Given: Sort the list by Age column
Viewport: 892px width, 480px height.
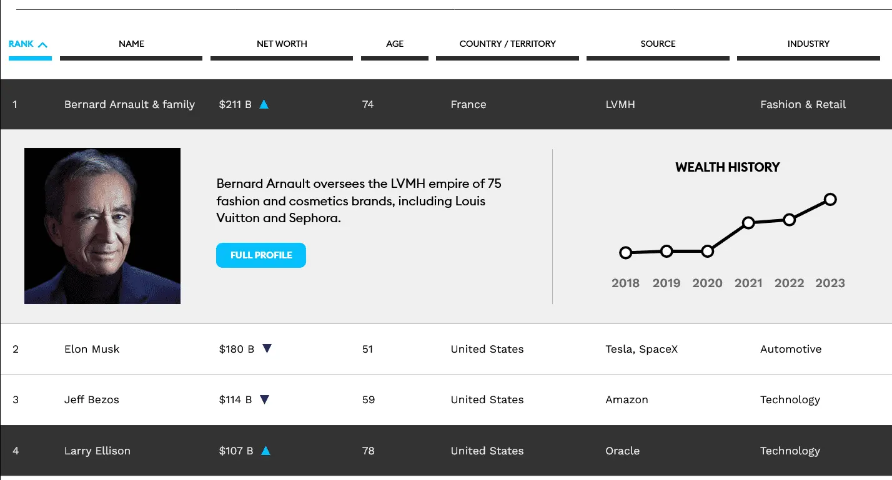Looking at the screenshot, I should [x=395, y=44].
